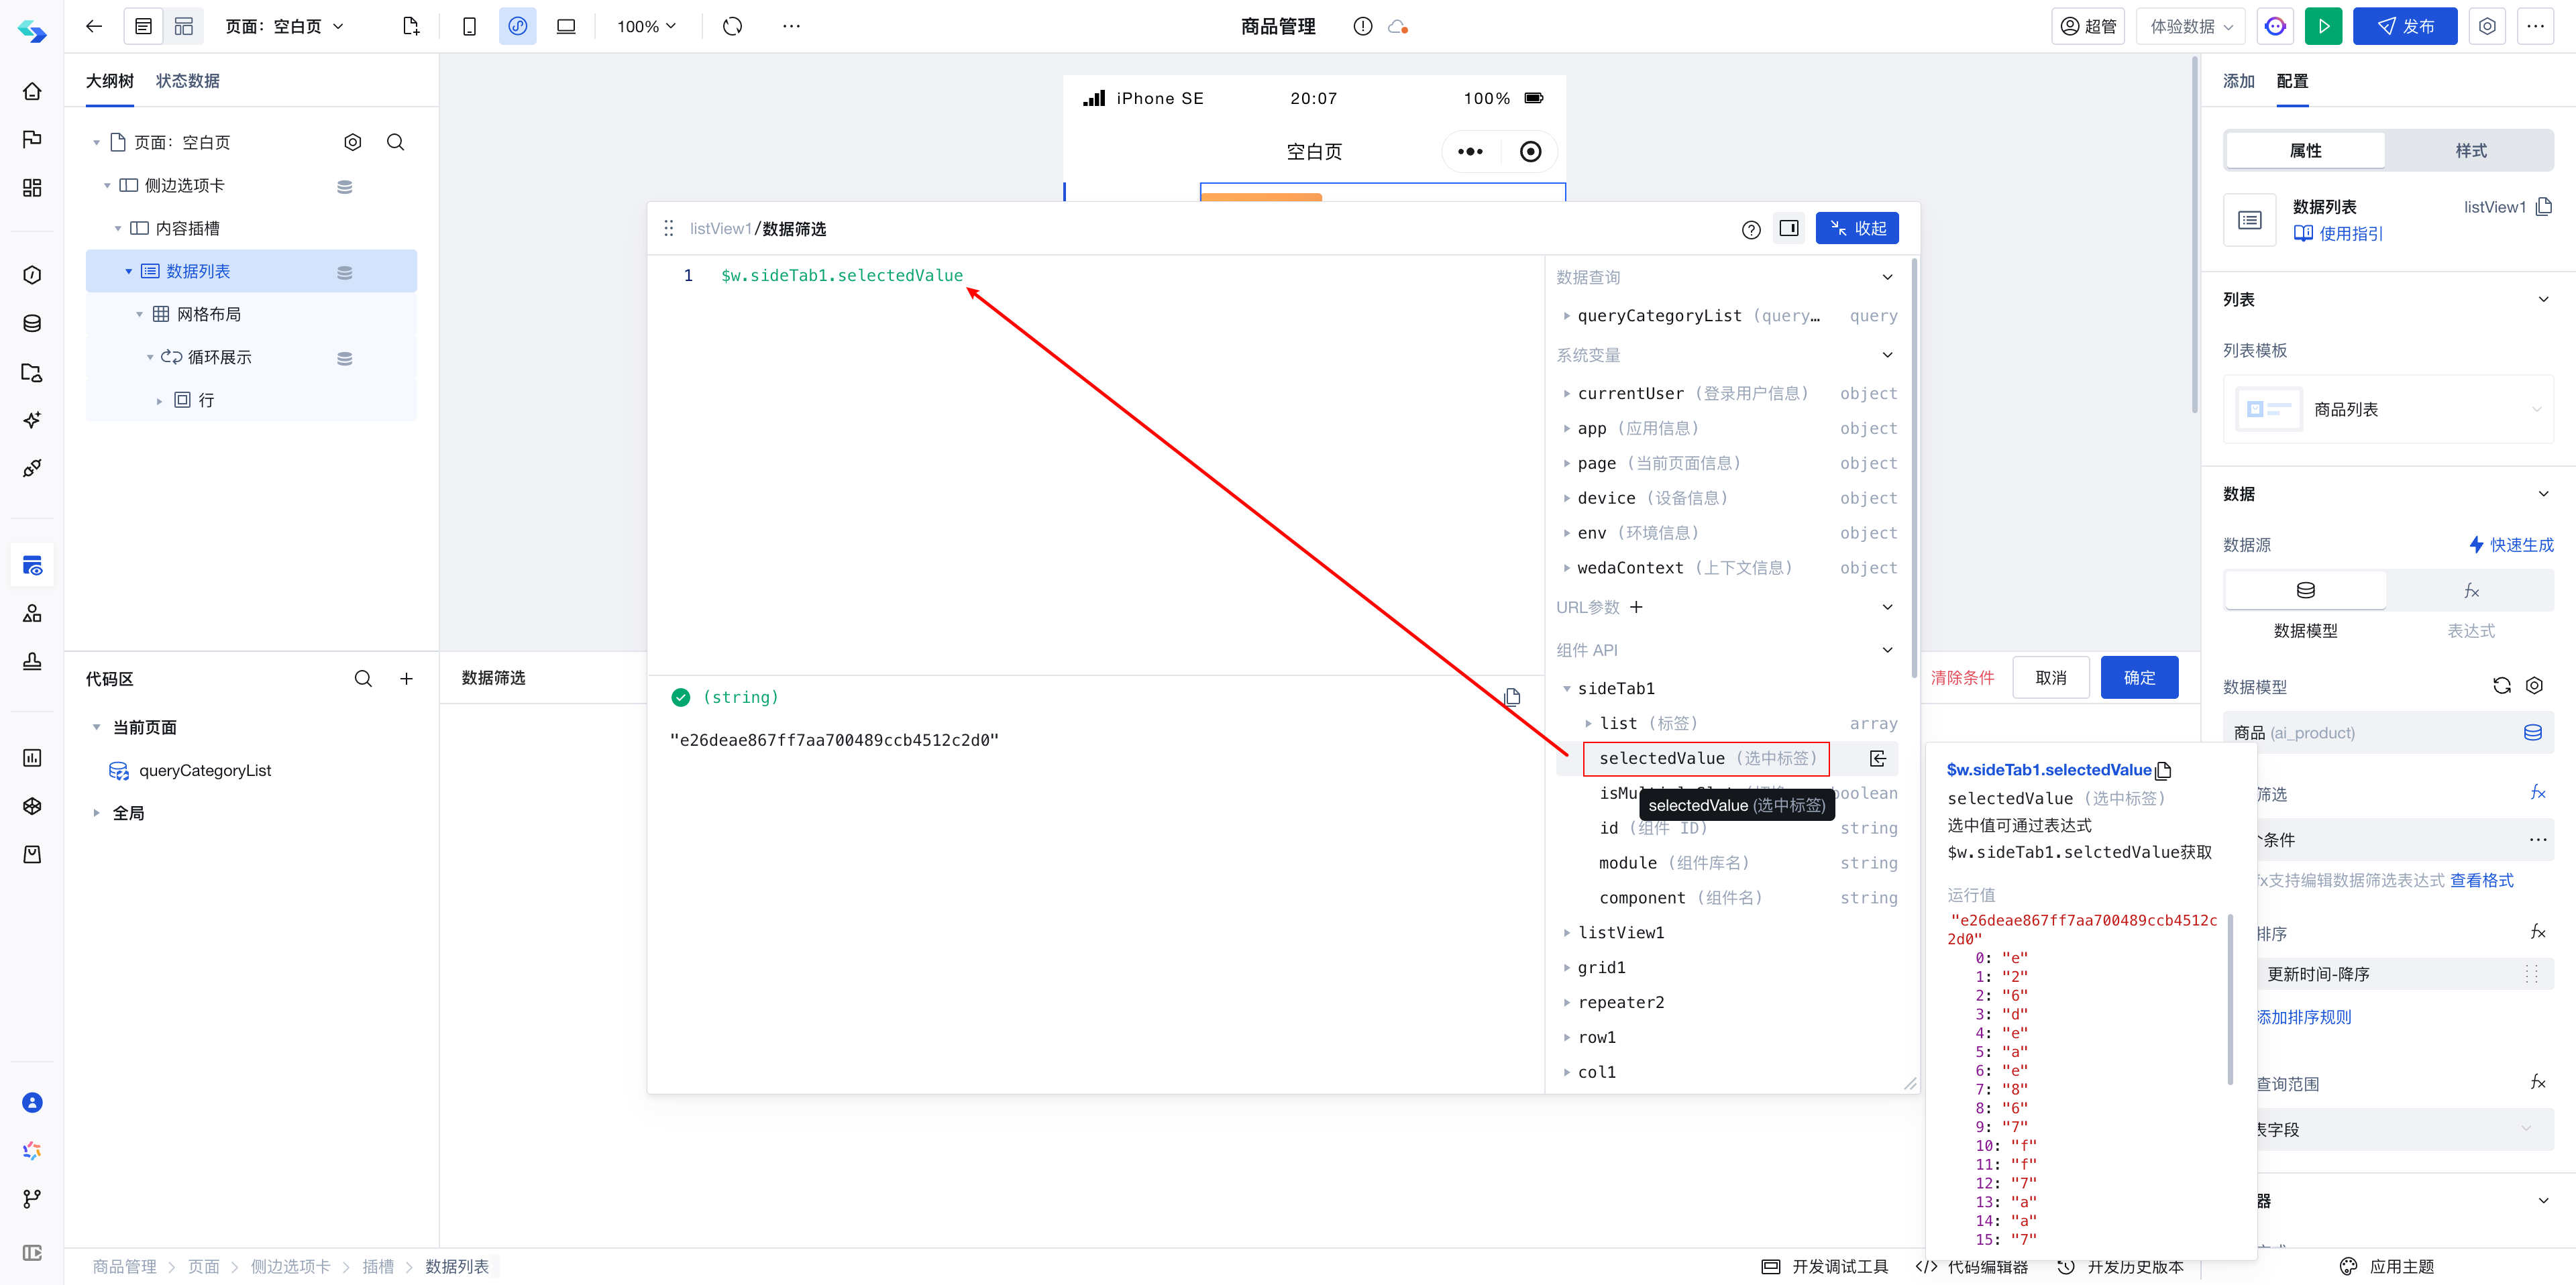This screenshot has width=2576, height=1285.
Task: Copy listView1 component ID icon
Action: pos(2544,207)
